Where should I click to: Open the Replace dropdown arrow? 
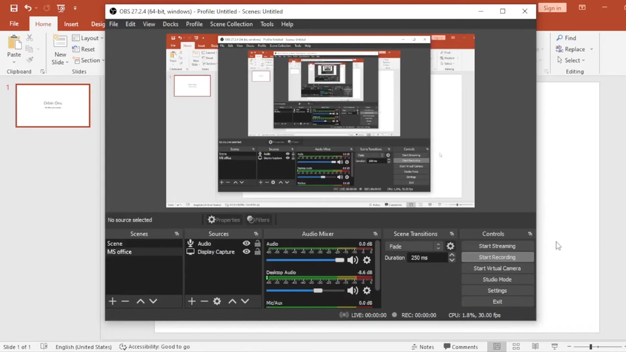pyautogui.click(x=591, y=49)
